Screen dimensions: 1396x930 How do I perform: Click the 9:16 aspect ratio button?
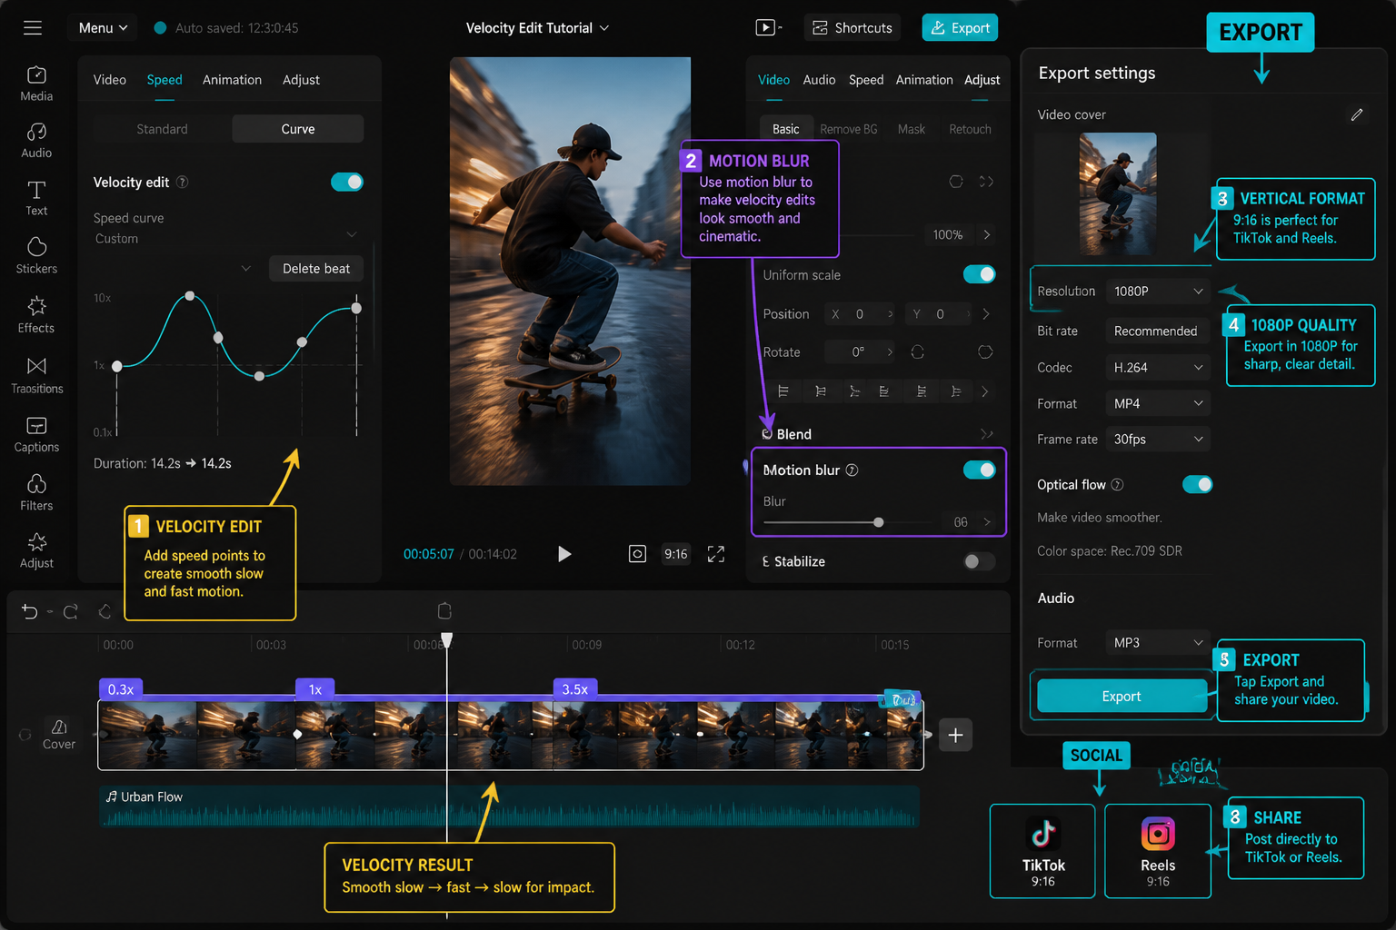point(675,554)
